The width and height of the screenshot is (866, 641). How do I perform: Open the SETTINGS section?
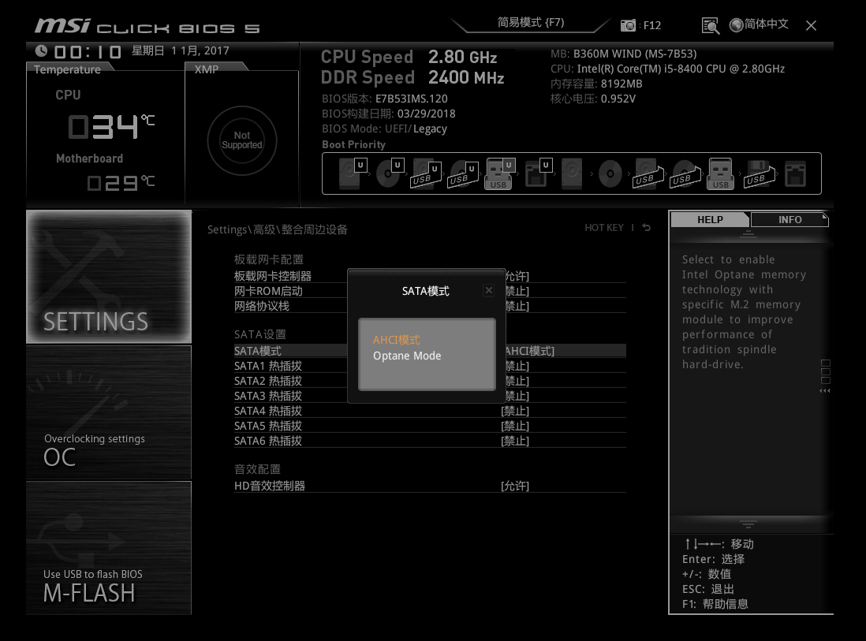pyautogui.click(x=109, y=277)
